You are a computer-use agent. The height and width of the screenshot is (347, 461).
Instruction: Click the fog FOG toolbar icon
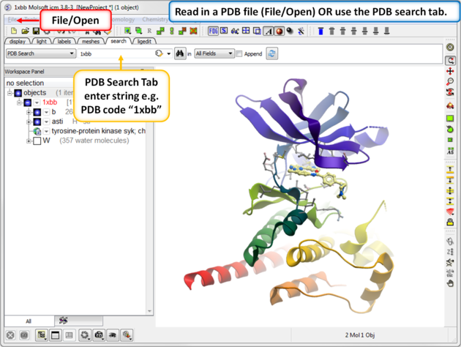coord(213,31)
